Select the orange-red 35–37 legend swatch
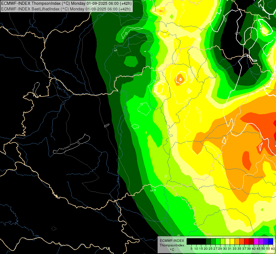The width and height of the screenshot is (276, 254). coord(242,241)
